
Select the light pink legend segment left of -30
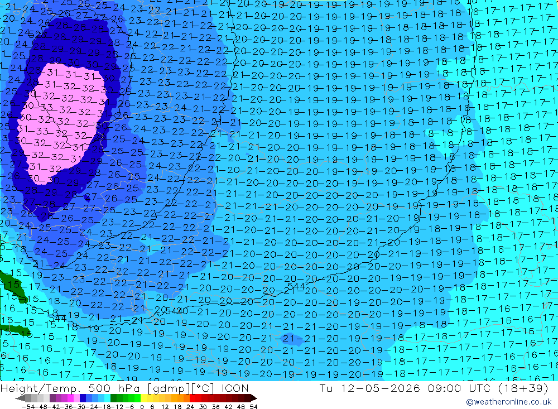coord(77,398)
